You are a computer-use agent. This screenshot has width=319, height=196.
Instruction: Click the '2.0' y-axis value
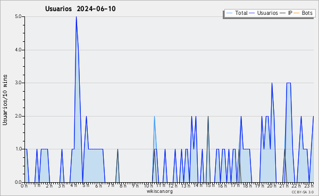click(18, 116)
